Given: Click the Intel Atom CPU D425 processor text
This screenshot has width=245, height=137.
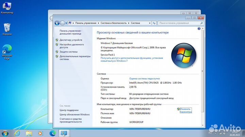Looking at the screenshot, I should coord(155,83).
